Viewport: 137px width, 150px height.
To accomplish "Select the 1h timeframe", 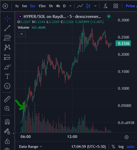I will tap(51, 6).
